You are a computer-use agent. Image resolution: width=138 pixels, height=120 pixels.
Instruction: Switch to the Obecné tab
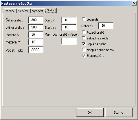click(x=10, y=11)
